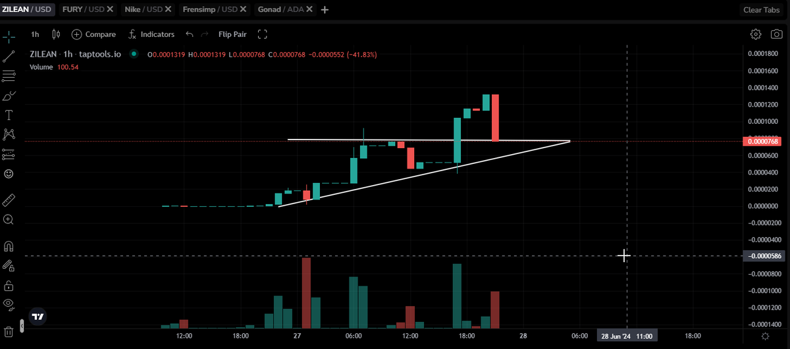
Task: Toggle magnet mode for drawings
Action: 9,246
